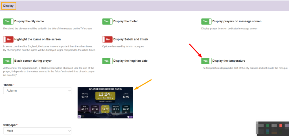This screenshot has height=136, width=289.
Task: Enable Display Sabah and Imsak switch
Action: click(107, 39)
